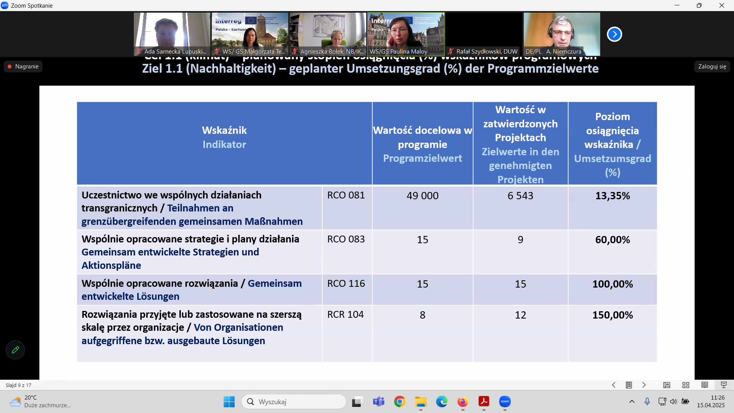Open Microsoft Teams from taskbar
This screenshot has width=734, height=413.
(378, 402)
